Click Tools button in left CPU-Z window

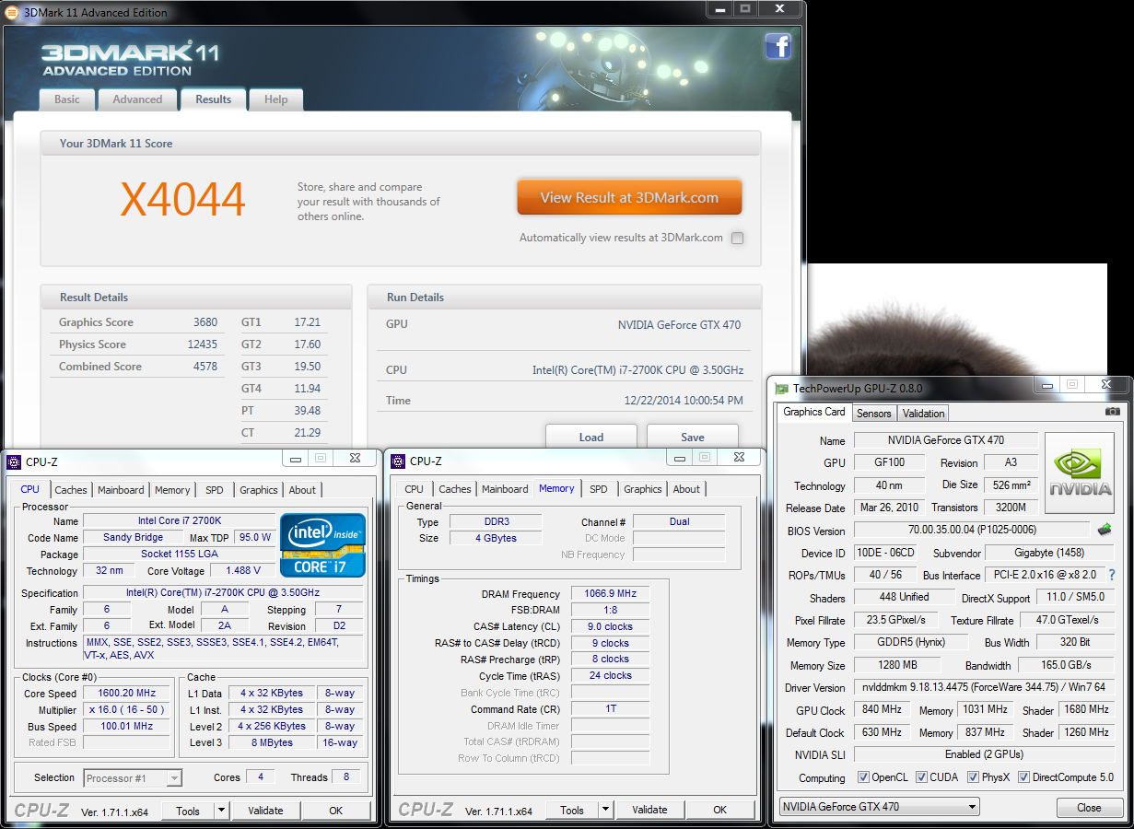click(188, 811)
